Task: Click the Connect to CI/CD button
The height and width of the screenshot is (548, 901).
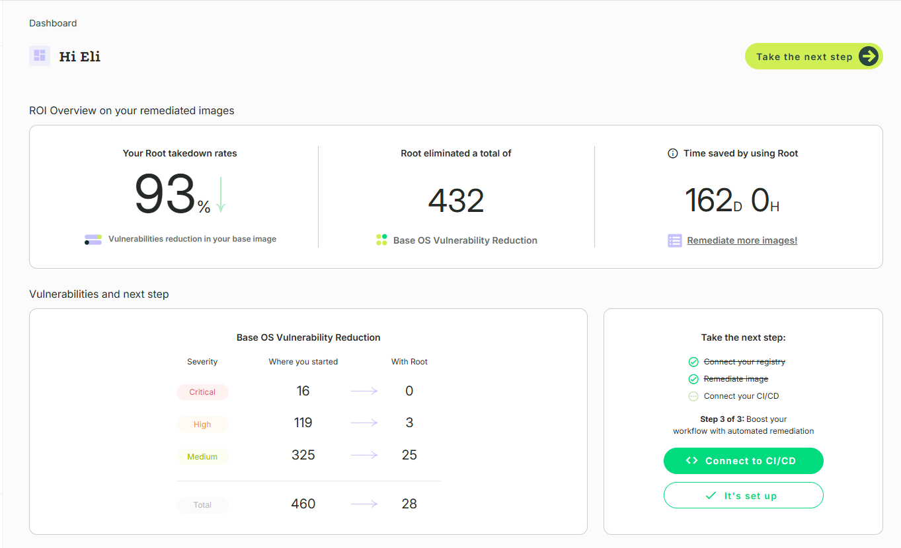Action: [x=744, y=461]
